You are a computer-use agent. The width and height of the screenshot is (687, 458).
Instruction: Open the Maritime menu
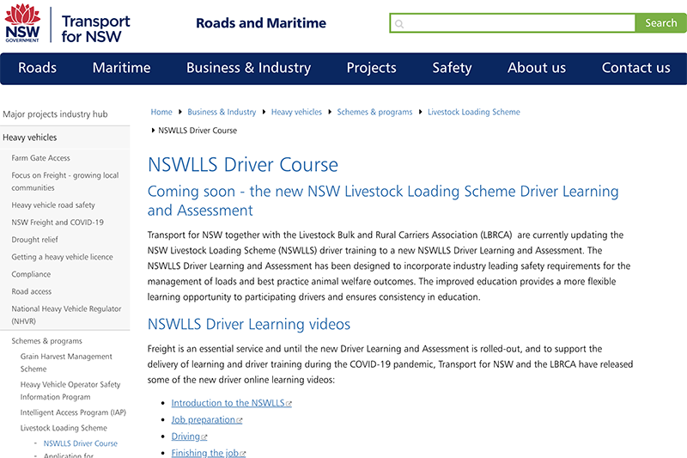[121, 68]
